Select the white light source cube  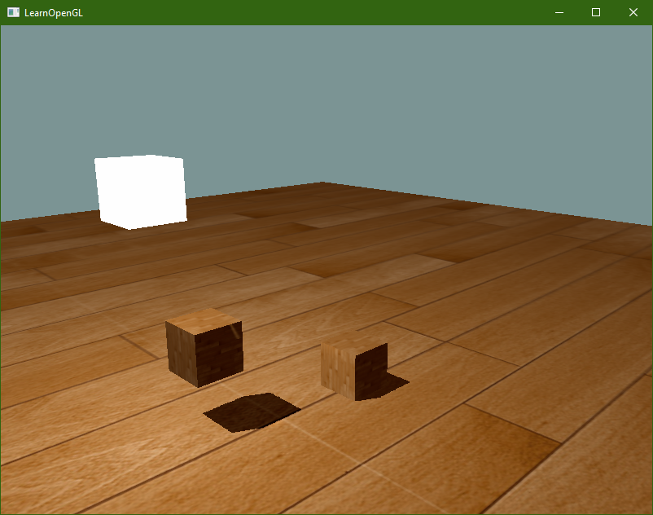coord(140,192)
